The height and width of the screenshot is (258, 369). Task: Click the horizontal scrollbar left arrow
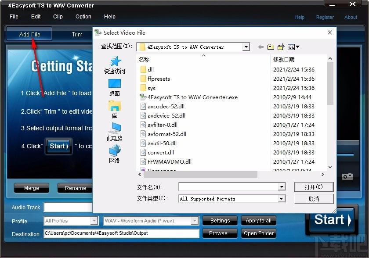click(x=140, y=175)
